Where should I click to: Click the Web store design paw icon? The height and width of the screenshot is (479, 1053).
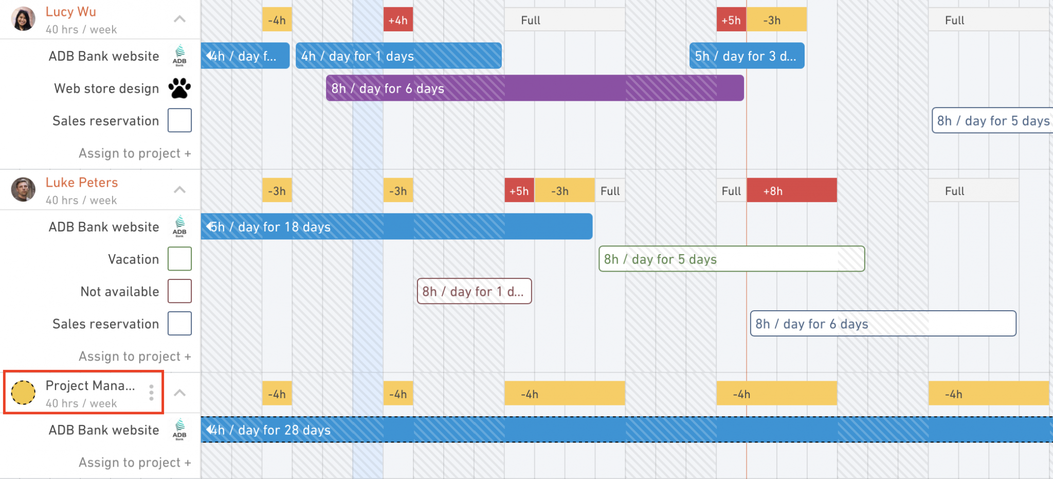click(x=179, y=88)
